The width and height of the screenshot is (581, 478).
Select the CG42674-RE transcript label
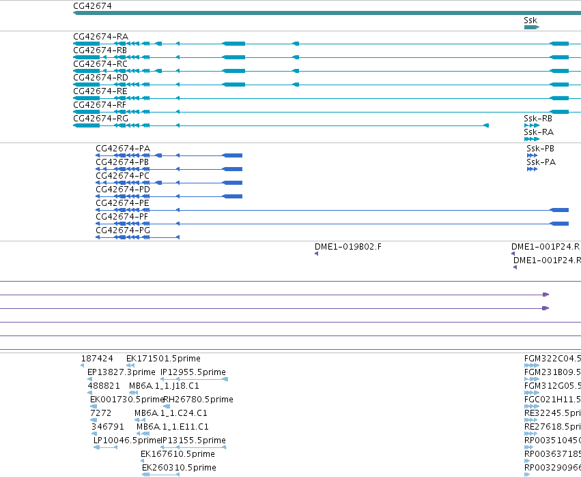coord(100,91)
